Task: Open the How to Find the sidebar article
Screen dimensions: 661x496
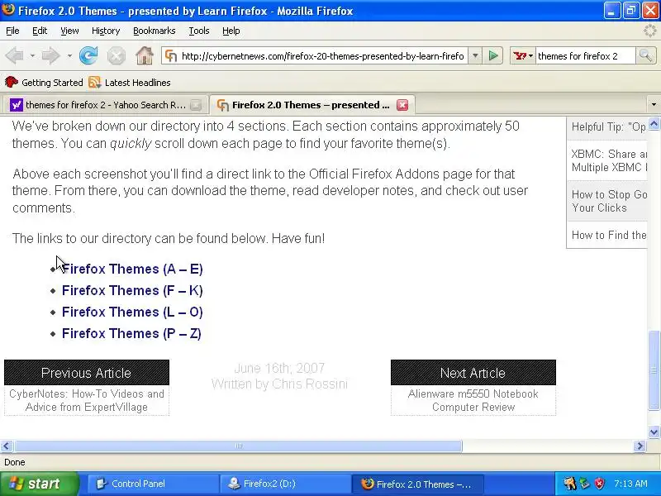Action: [x=607, y=235]
